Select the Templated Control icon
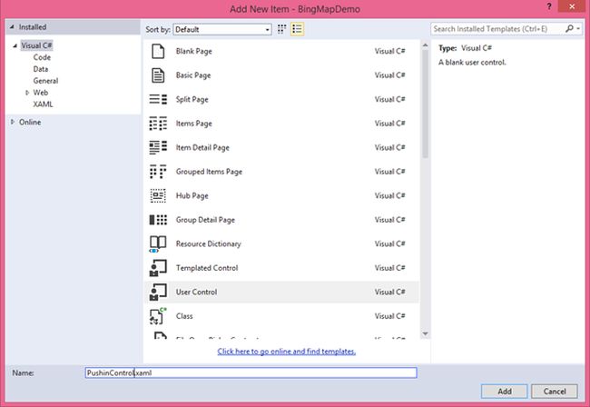 158,268
